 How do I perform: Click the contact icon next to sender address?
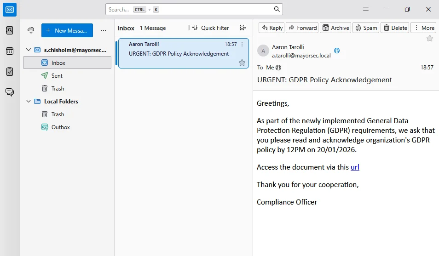336,51
